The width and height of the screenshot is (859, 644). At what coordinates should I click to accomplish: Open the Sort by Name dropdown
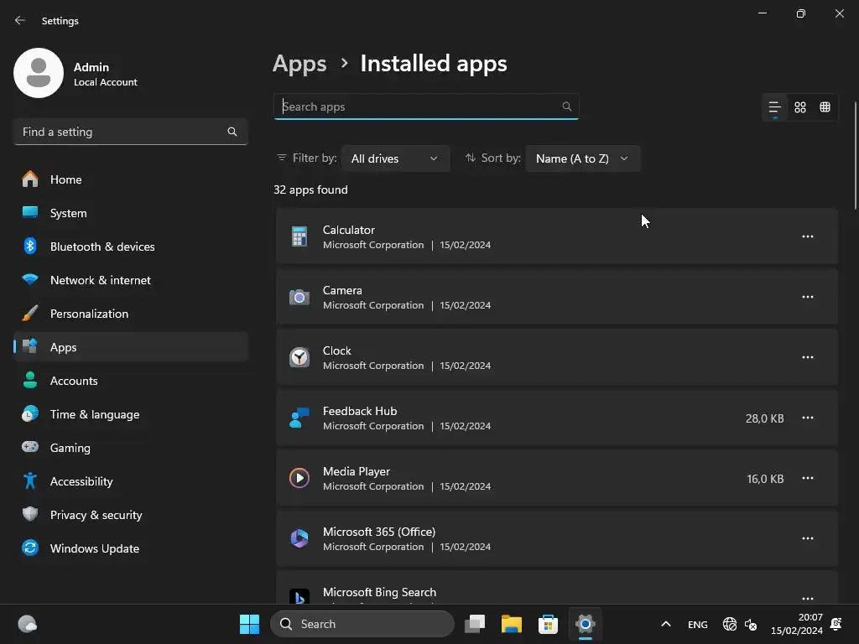[582, 158]
